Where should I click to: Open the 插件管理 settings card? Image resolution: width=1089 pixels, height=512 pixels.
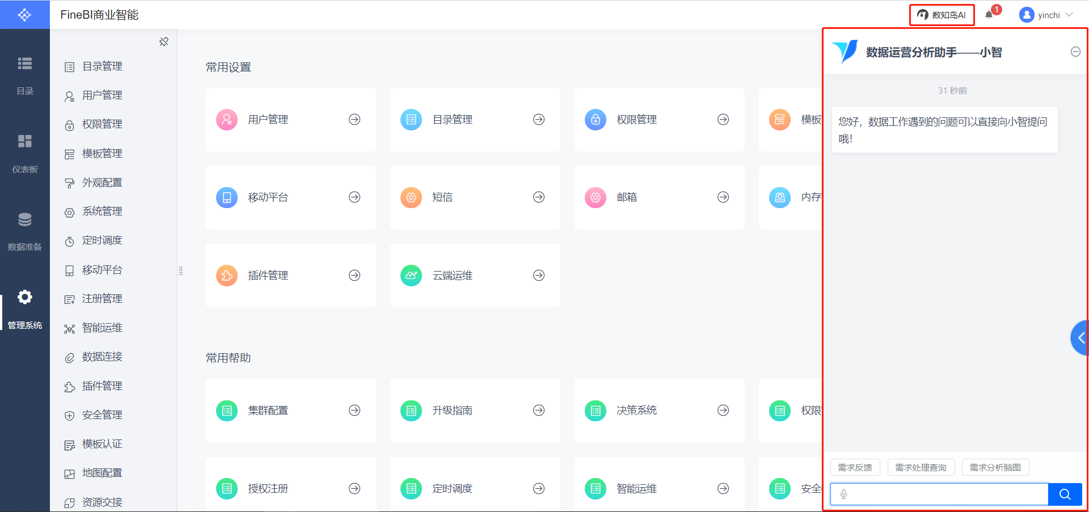(x=290, y=276)
